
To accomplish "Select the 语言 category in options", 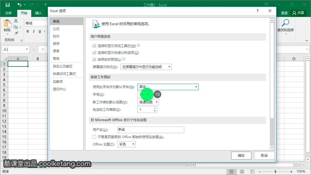I will pos(67,51).
